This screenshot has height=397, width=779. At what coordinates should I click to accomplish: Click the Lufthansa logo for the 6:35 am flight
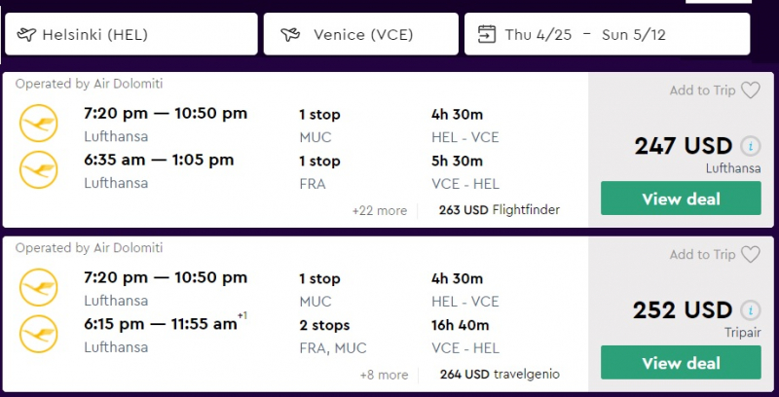[38, 169]
